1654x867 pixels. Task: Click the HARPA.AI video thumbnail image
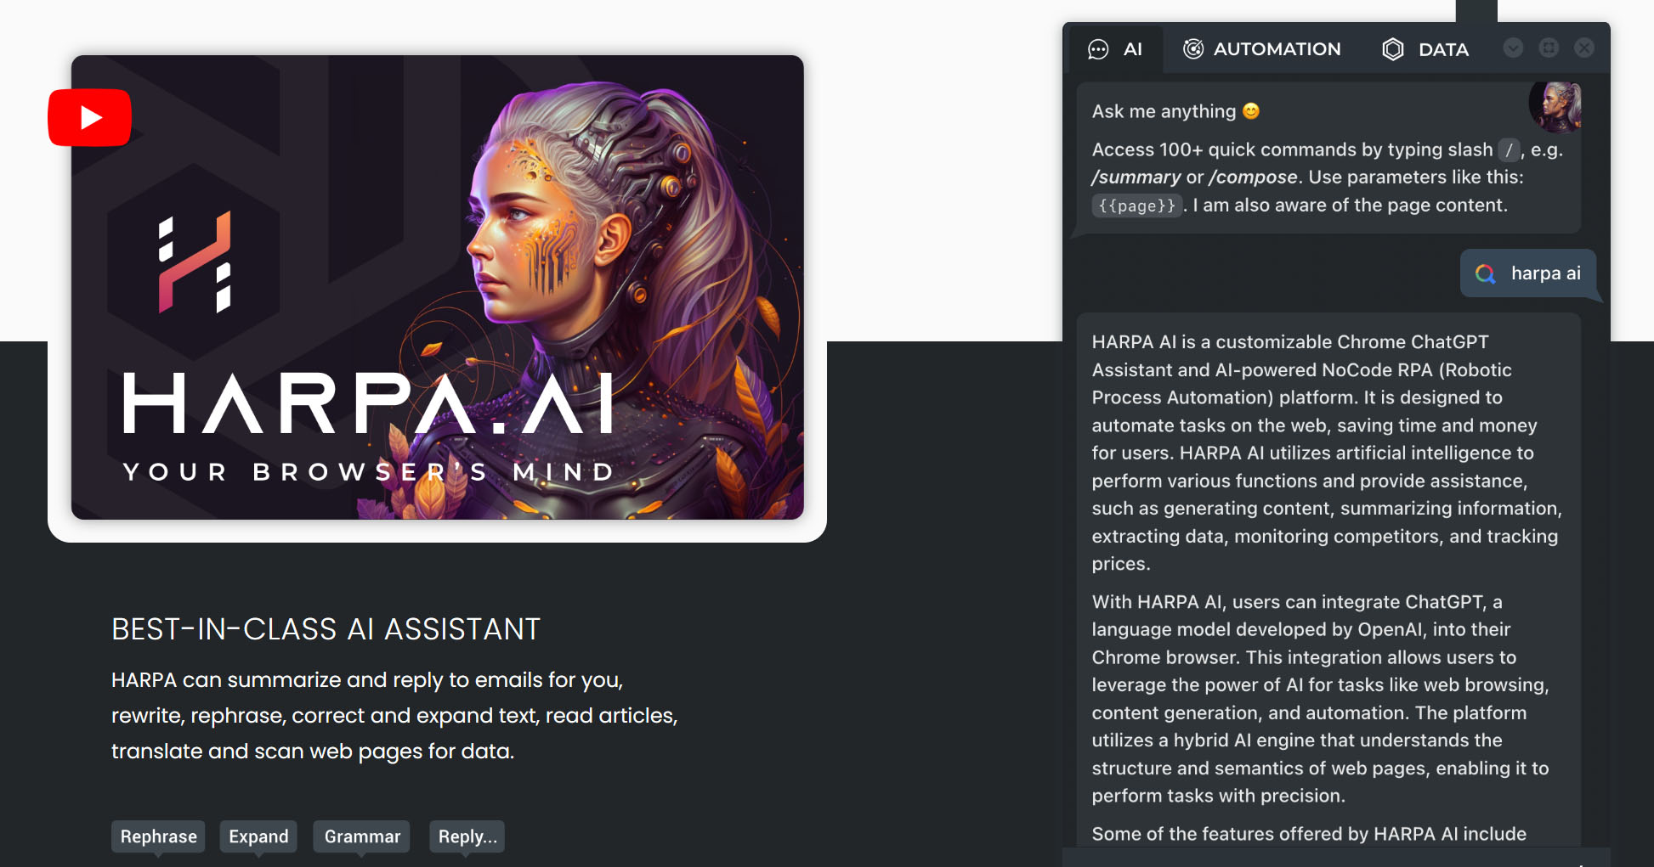[x=438, y=287]
